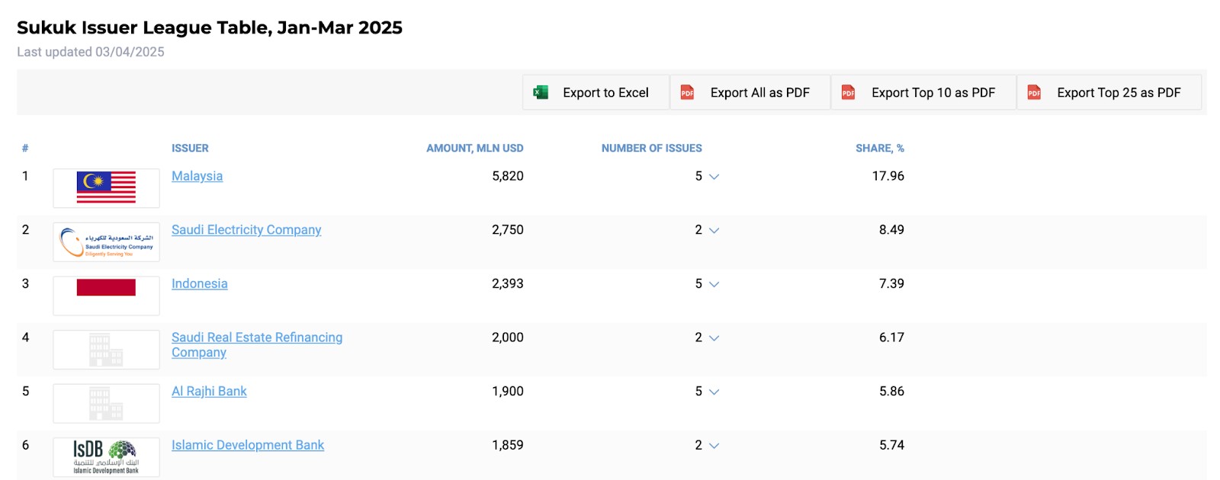
Task: Click the AMOUNT, MLN USD column header
Action: [475, 149]
